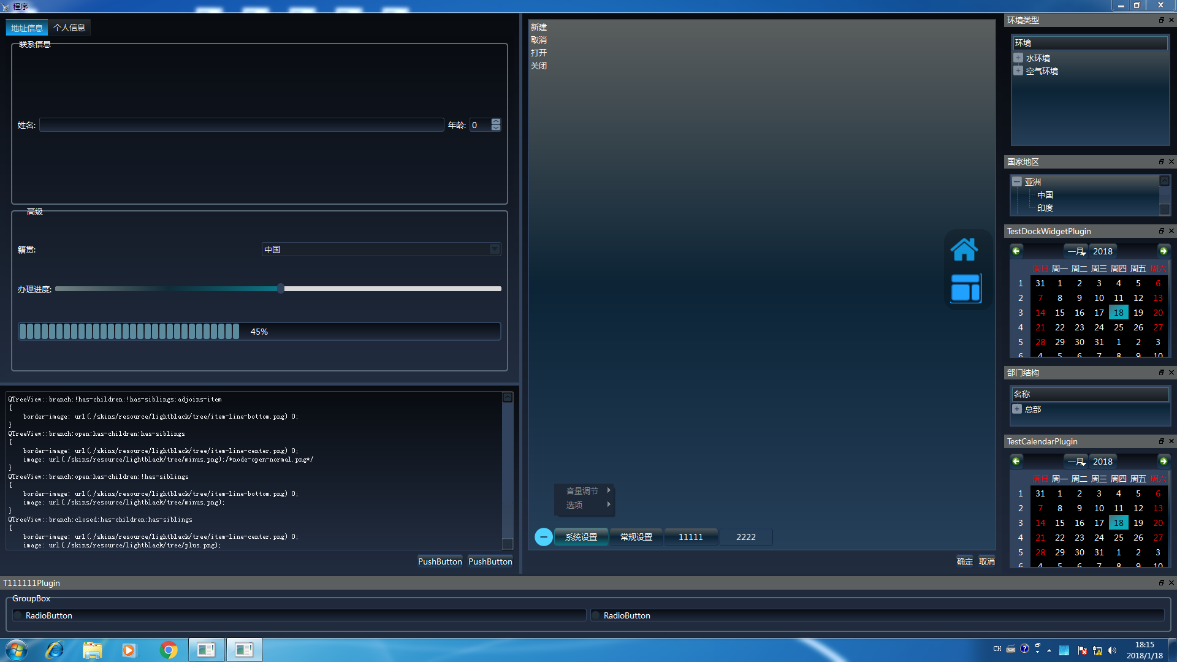Float the 环境类型 dock panel
1177x662 pixels.
(x=1161, y=20)
